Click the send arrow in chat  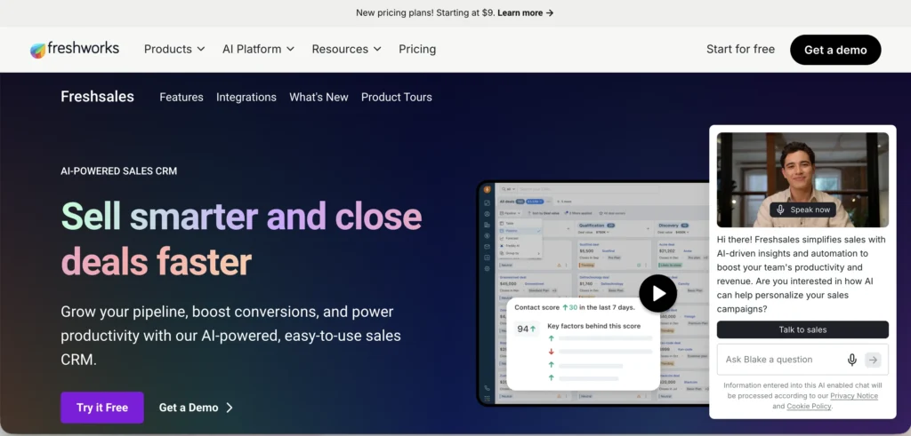pyautogui.click(x=873, y=360)
